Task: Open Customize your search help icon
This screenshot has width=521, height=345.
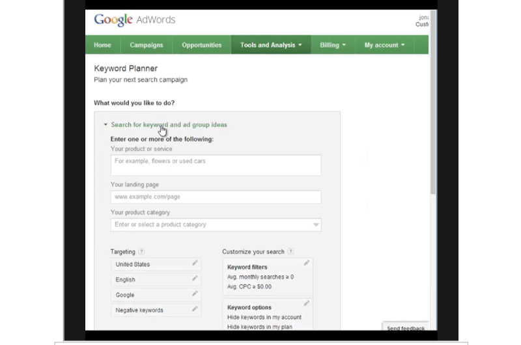Action: [x=290, y=251]
